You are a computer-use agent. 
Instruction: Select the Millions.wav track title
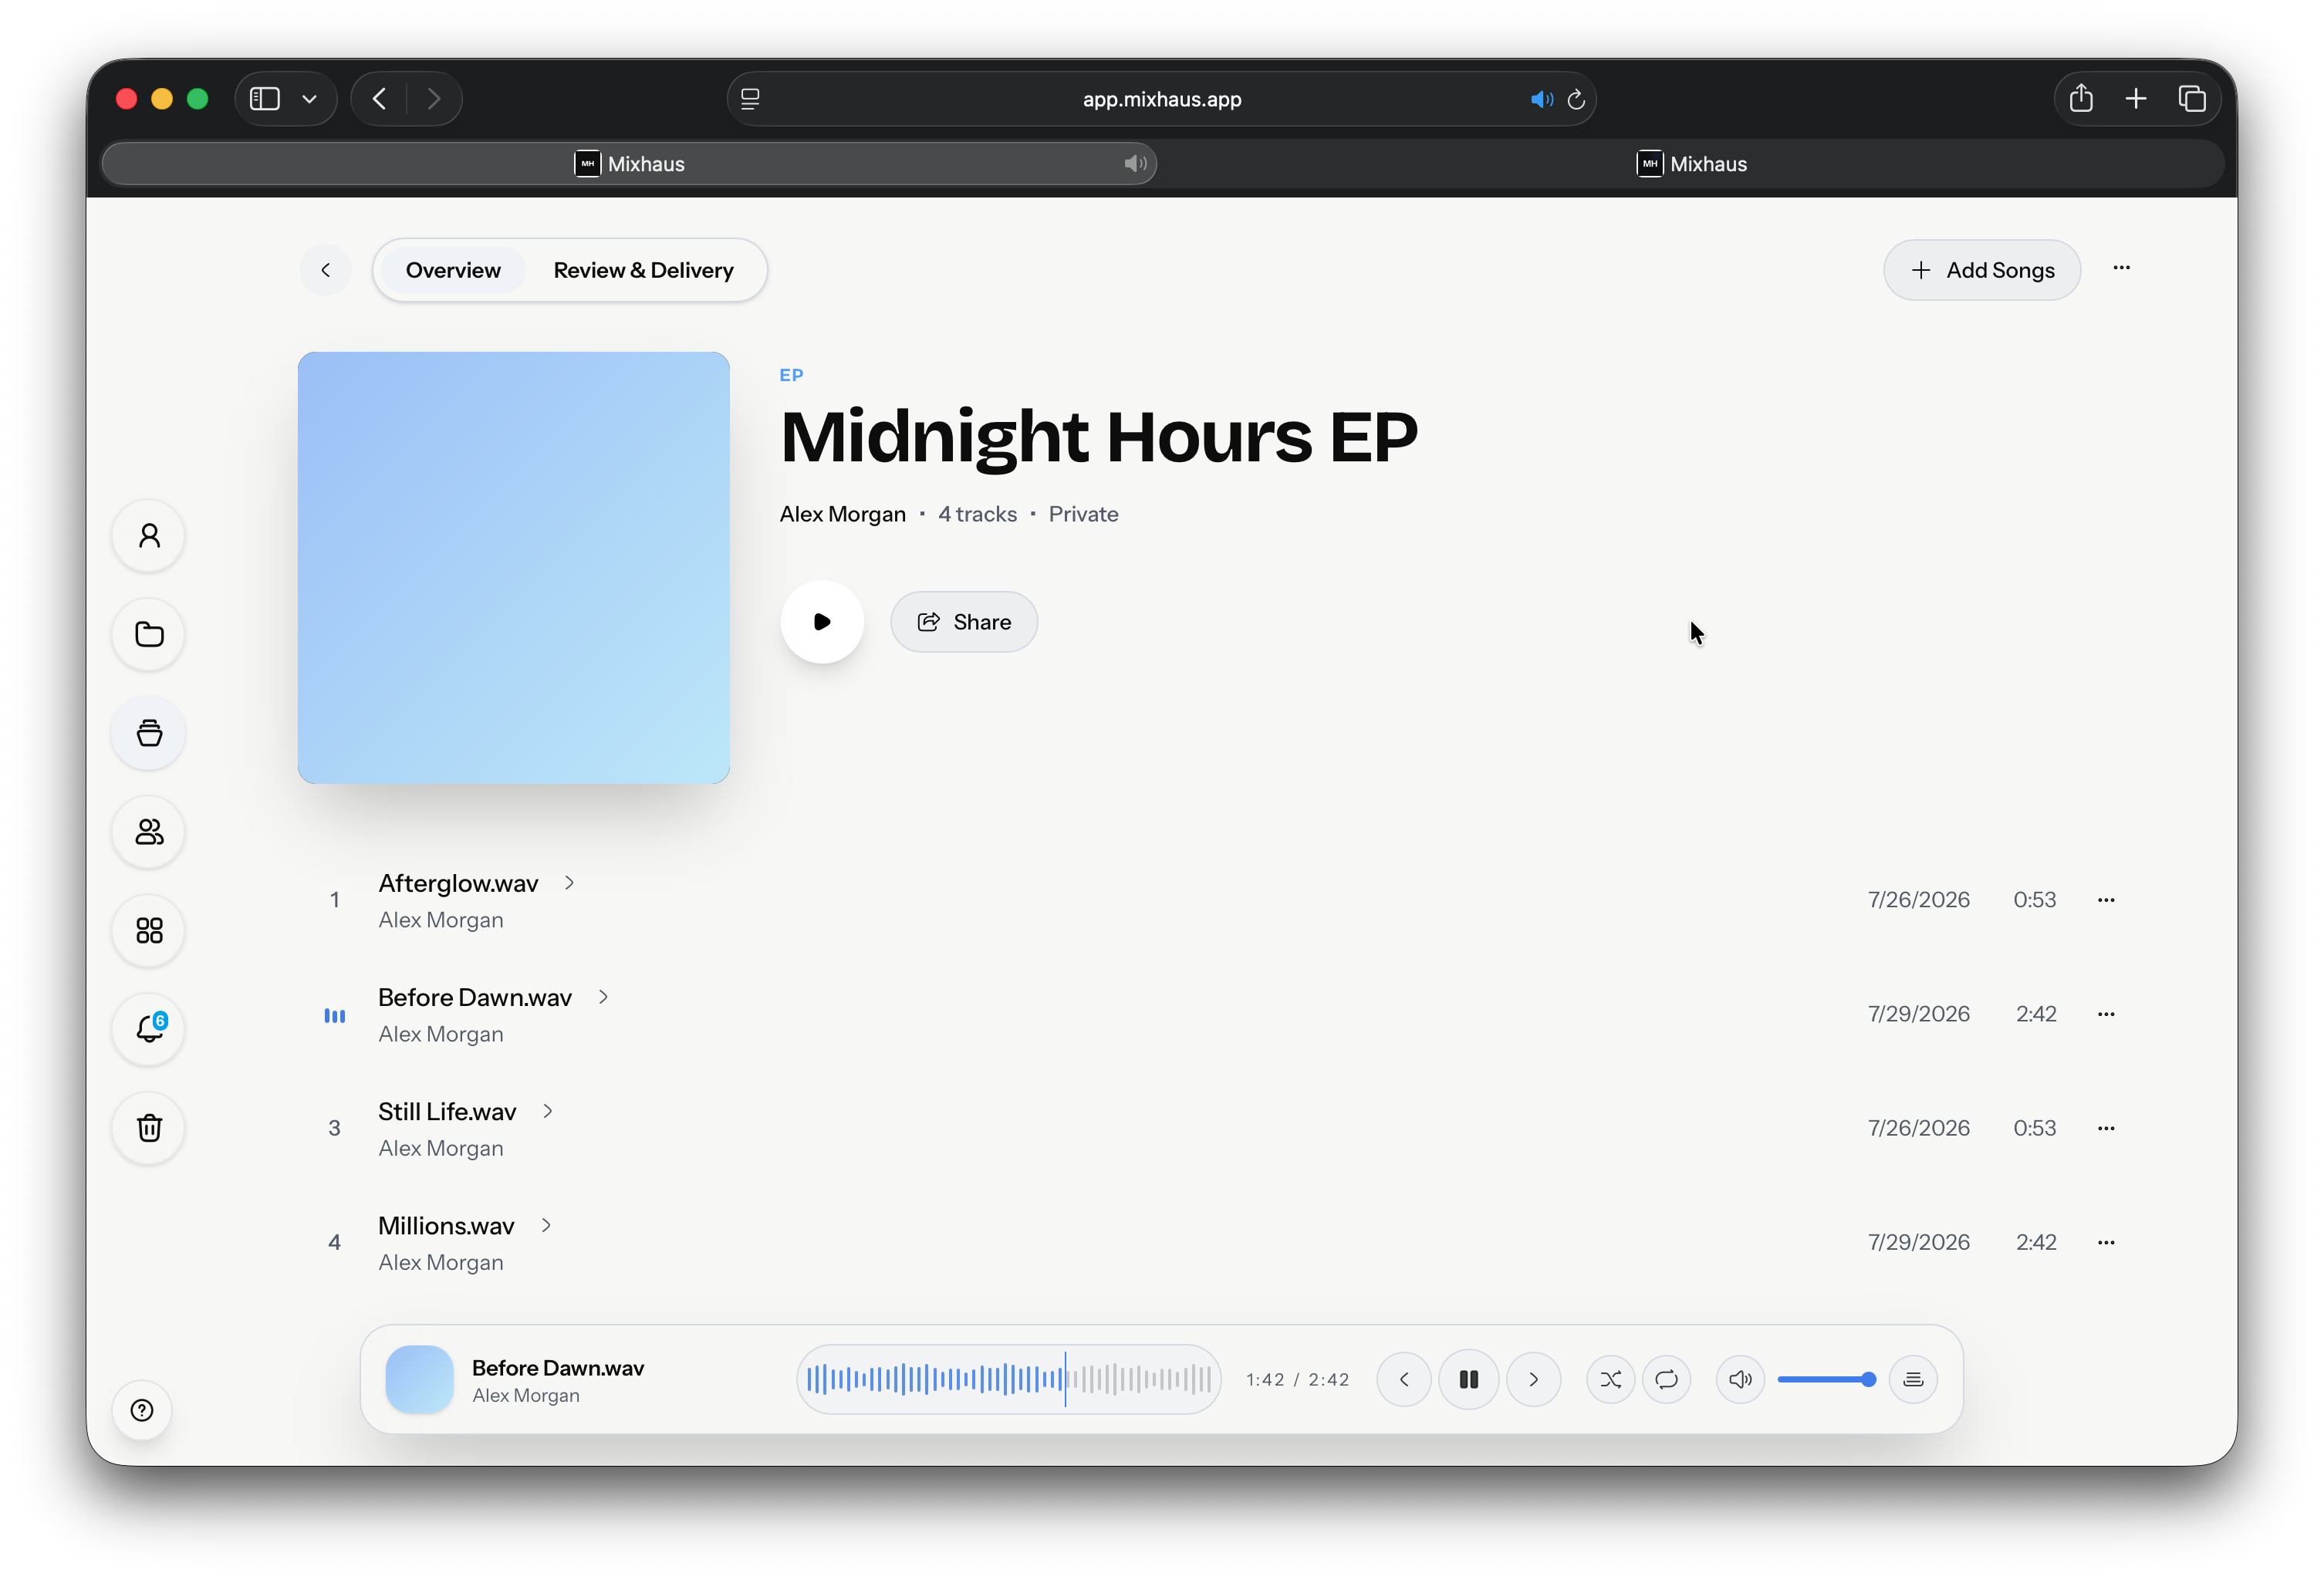click(446, 1226)
